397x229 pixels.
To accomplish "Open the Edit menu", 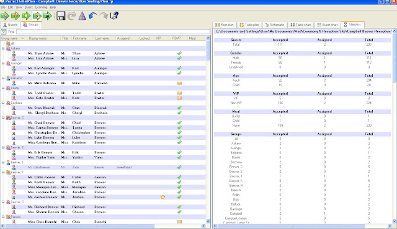I will pyautogui.click(x=11, y=7).
